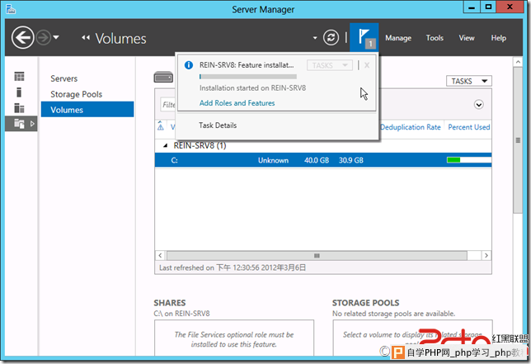Click the Volumes breadcrumb title
Screen dimensions: 531x364
[120, 38]
